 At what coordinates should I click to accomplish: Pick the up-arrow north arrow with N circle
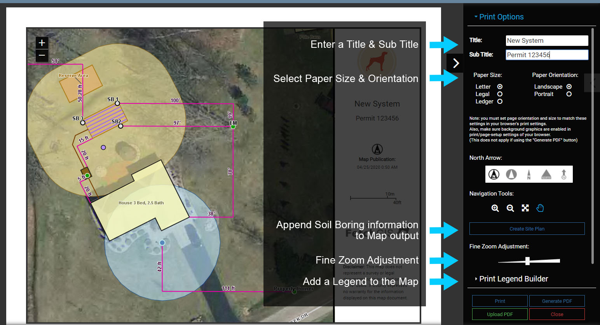564,174
